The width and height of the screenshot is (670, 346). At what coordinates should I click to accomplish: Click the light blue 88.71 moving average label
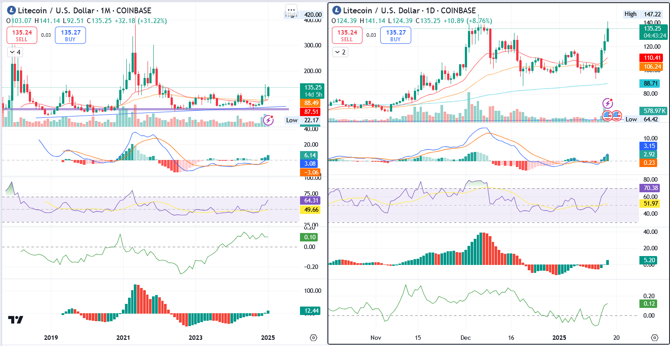tap(649, 83)
